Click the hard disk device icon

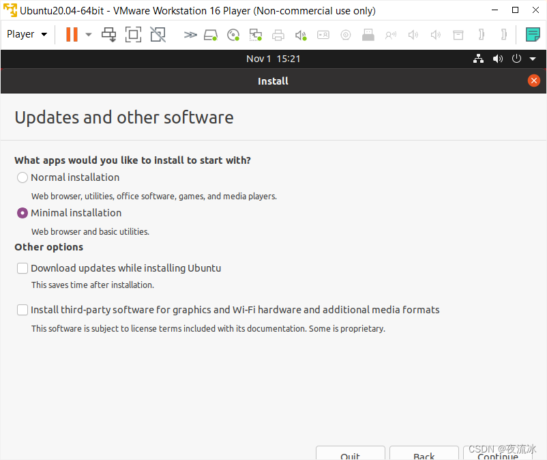click(x=211, y=35)
